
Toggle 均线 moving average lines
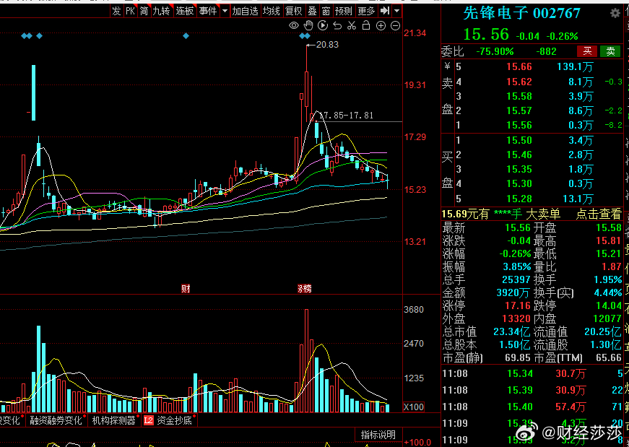pos(272,11)
